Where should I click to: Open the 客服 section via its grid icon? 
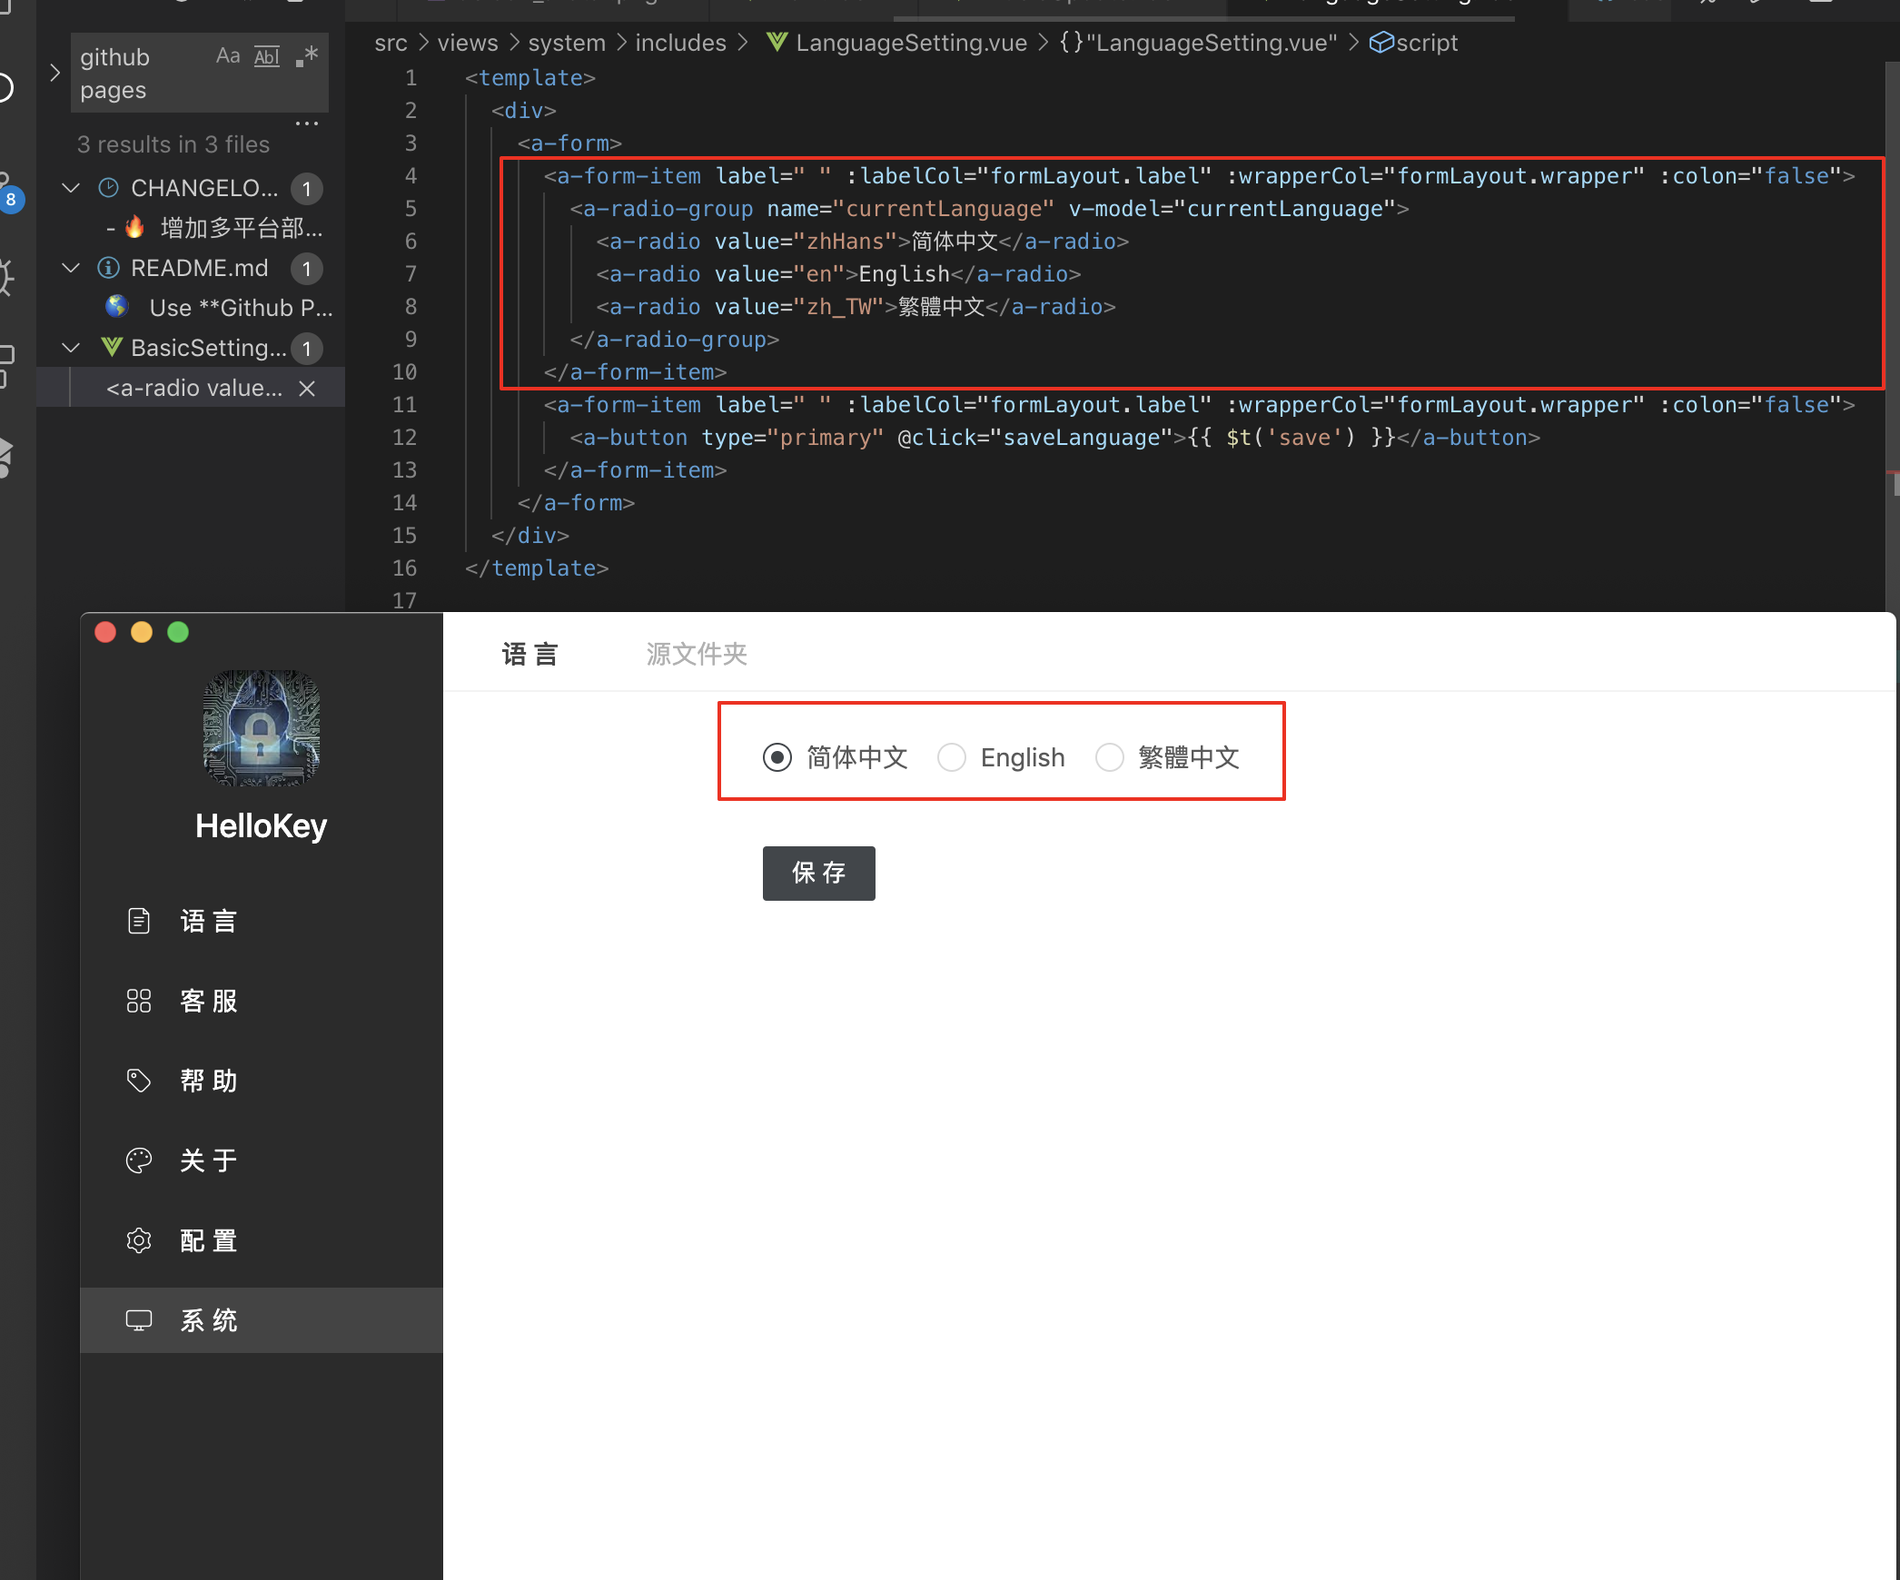click(x=139, y=1000)
